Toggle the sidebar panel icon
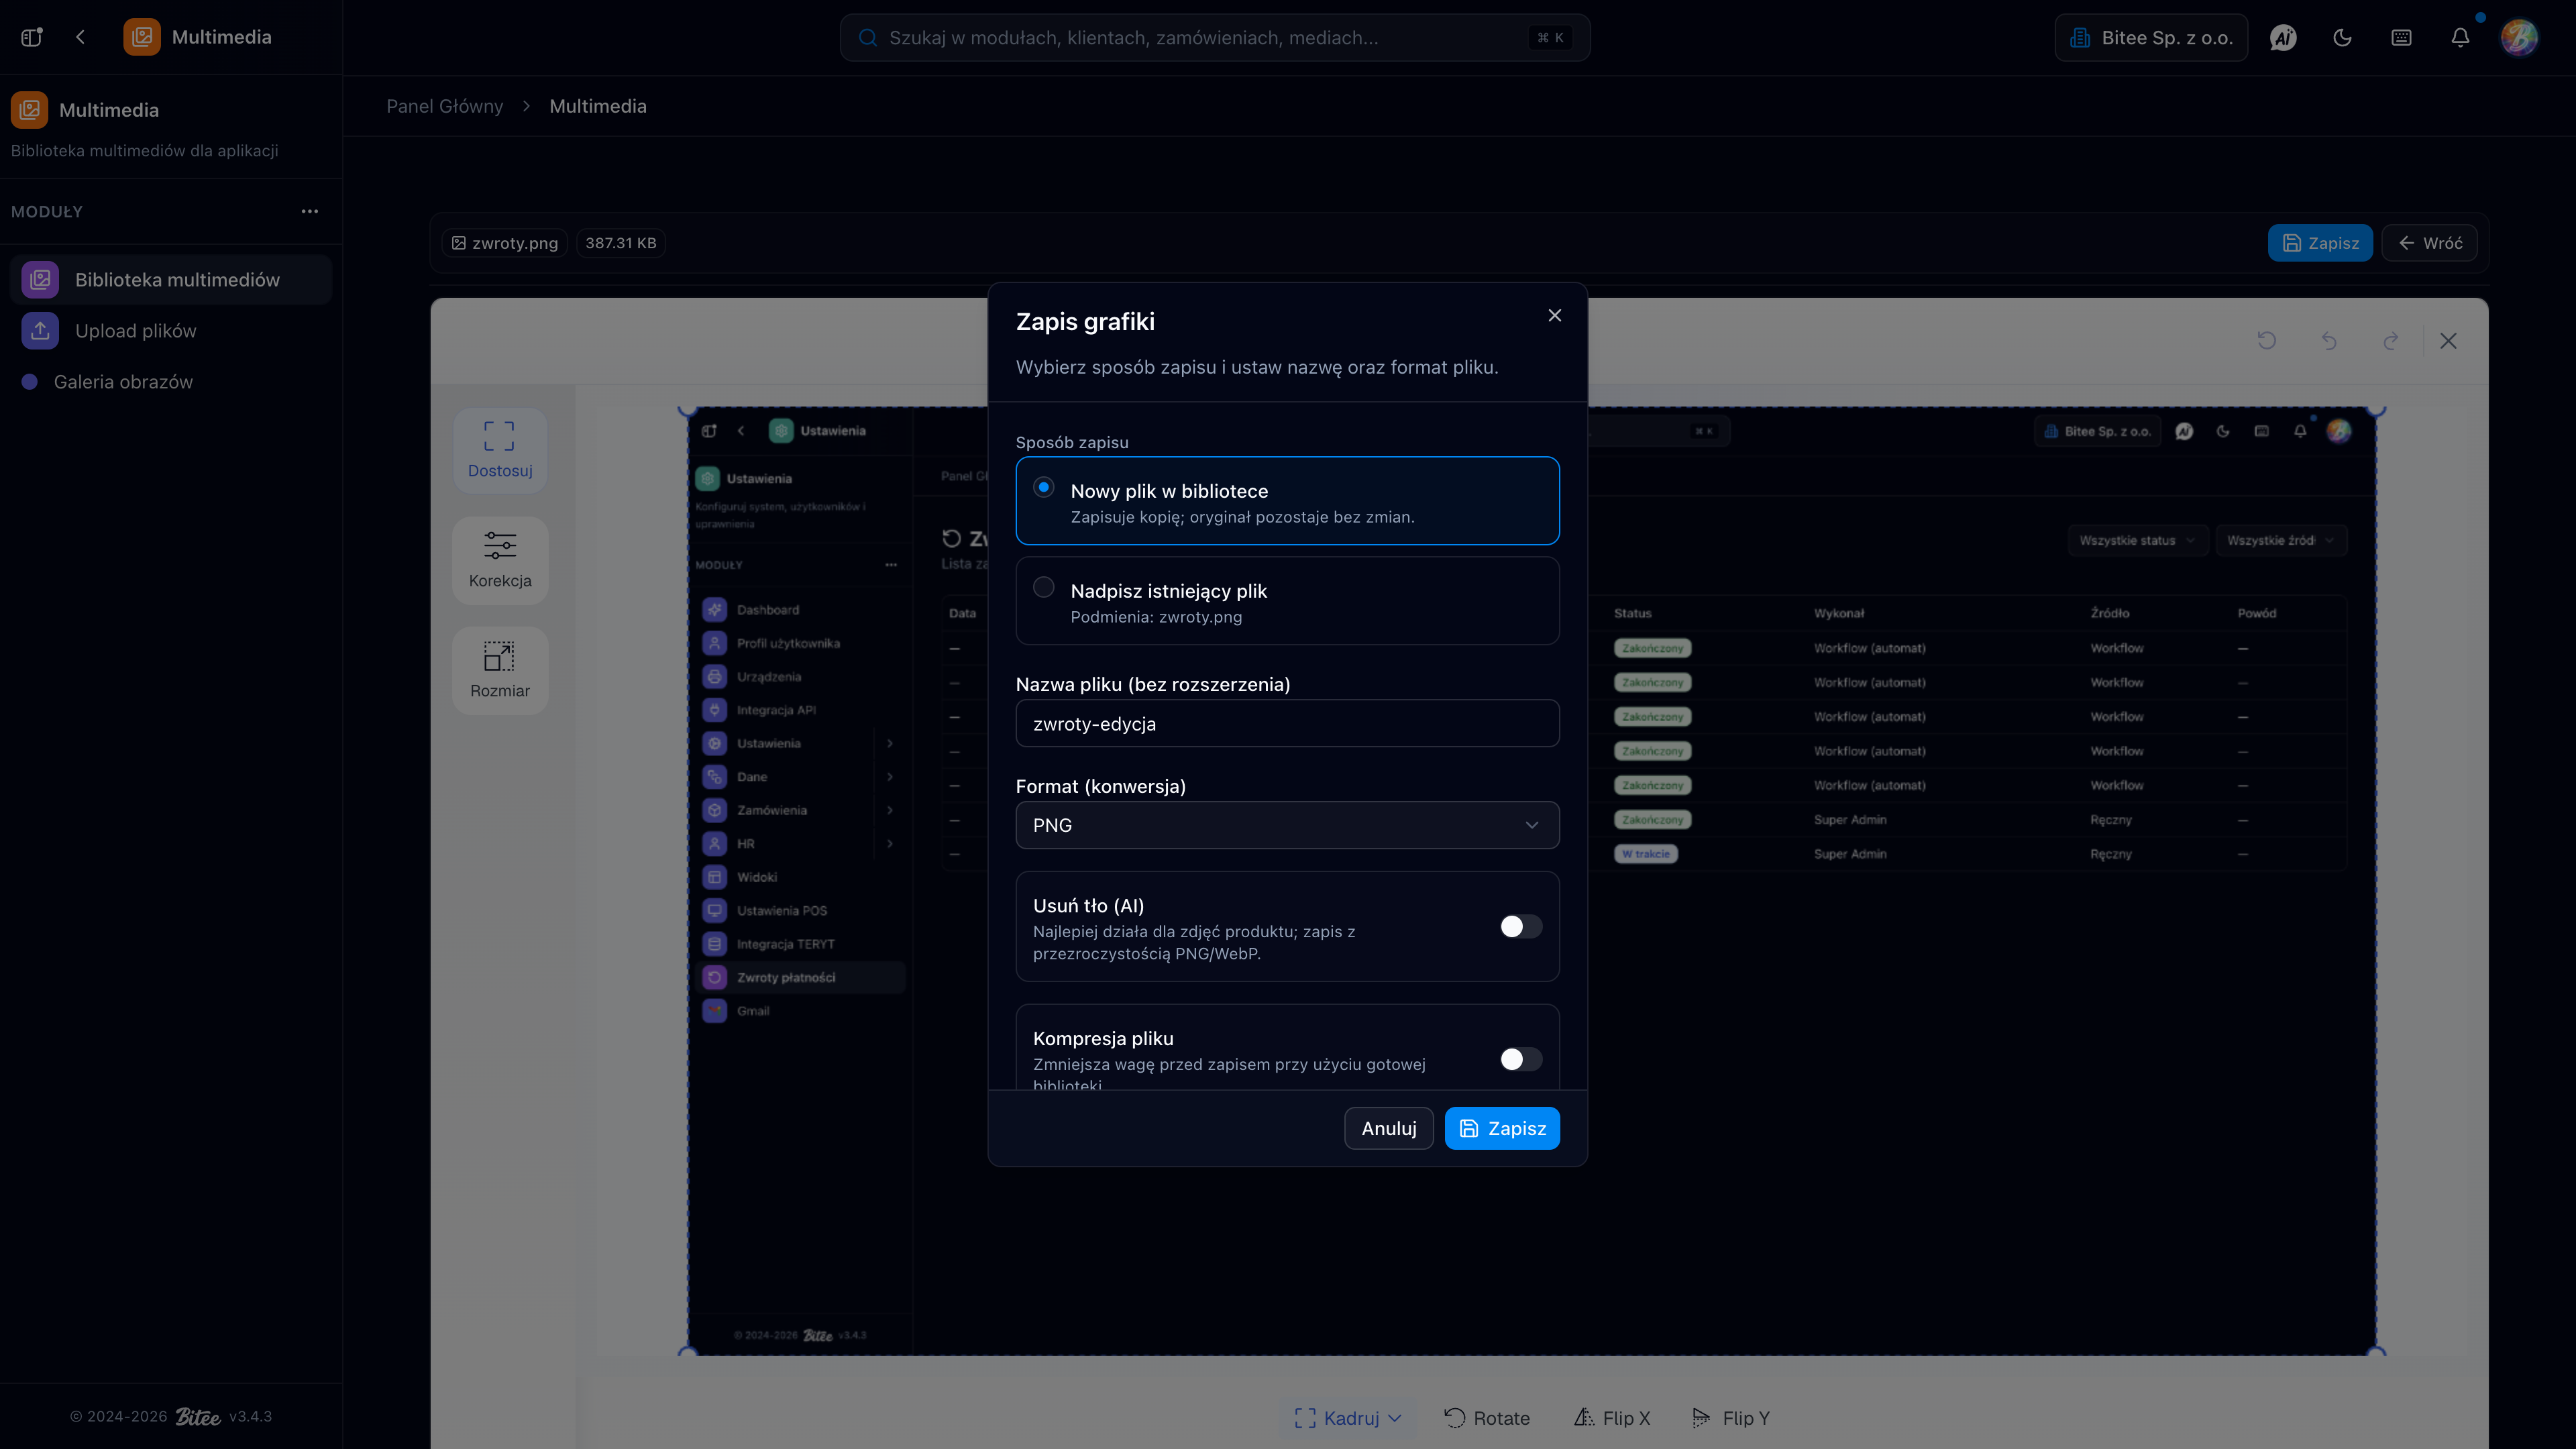 (32, 37)
